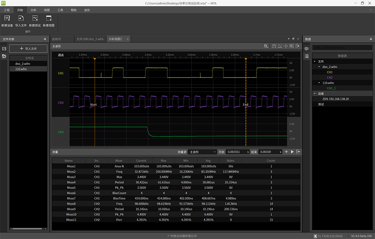This screenshot has width=375, height=239.
Task: Collapse the dso_2.wfm tree node
Action: (x=319, y=67)
